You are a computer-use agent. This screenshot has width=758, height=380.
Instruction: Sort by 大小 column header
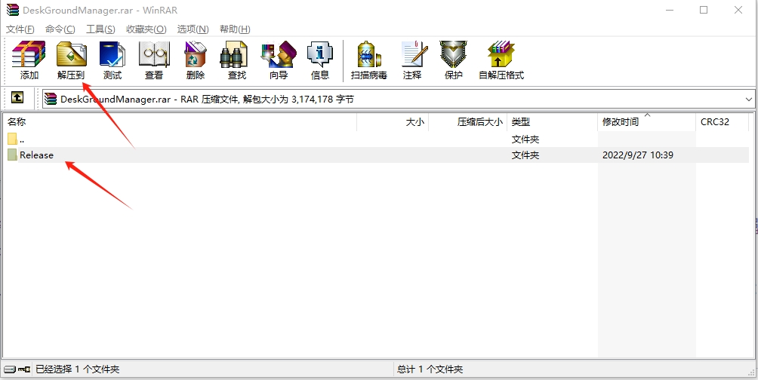393,122
